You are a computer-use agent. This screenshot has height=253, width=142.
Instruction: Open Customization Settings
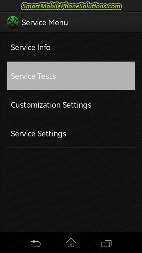pyautogui.click(x=71, y=105)
